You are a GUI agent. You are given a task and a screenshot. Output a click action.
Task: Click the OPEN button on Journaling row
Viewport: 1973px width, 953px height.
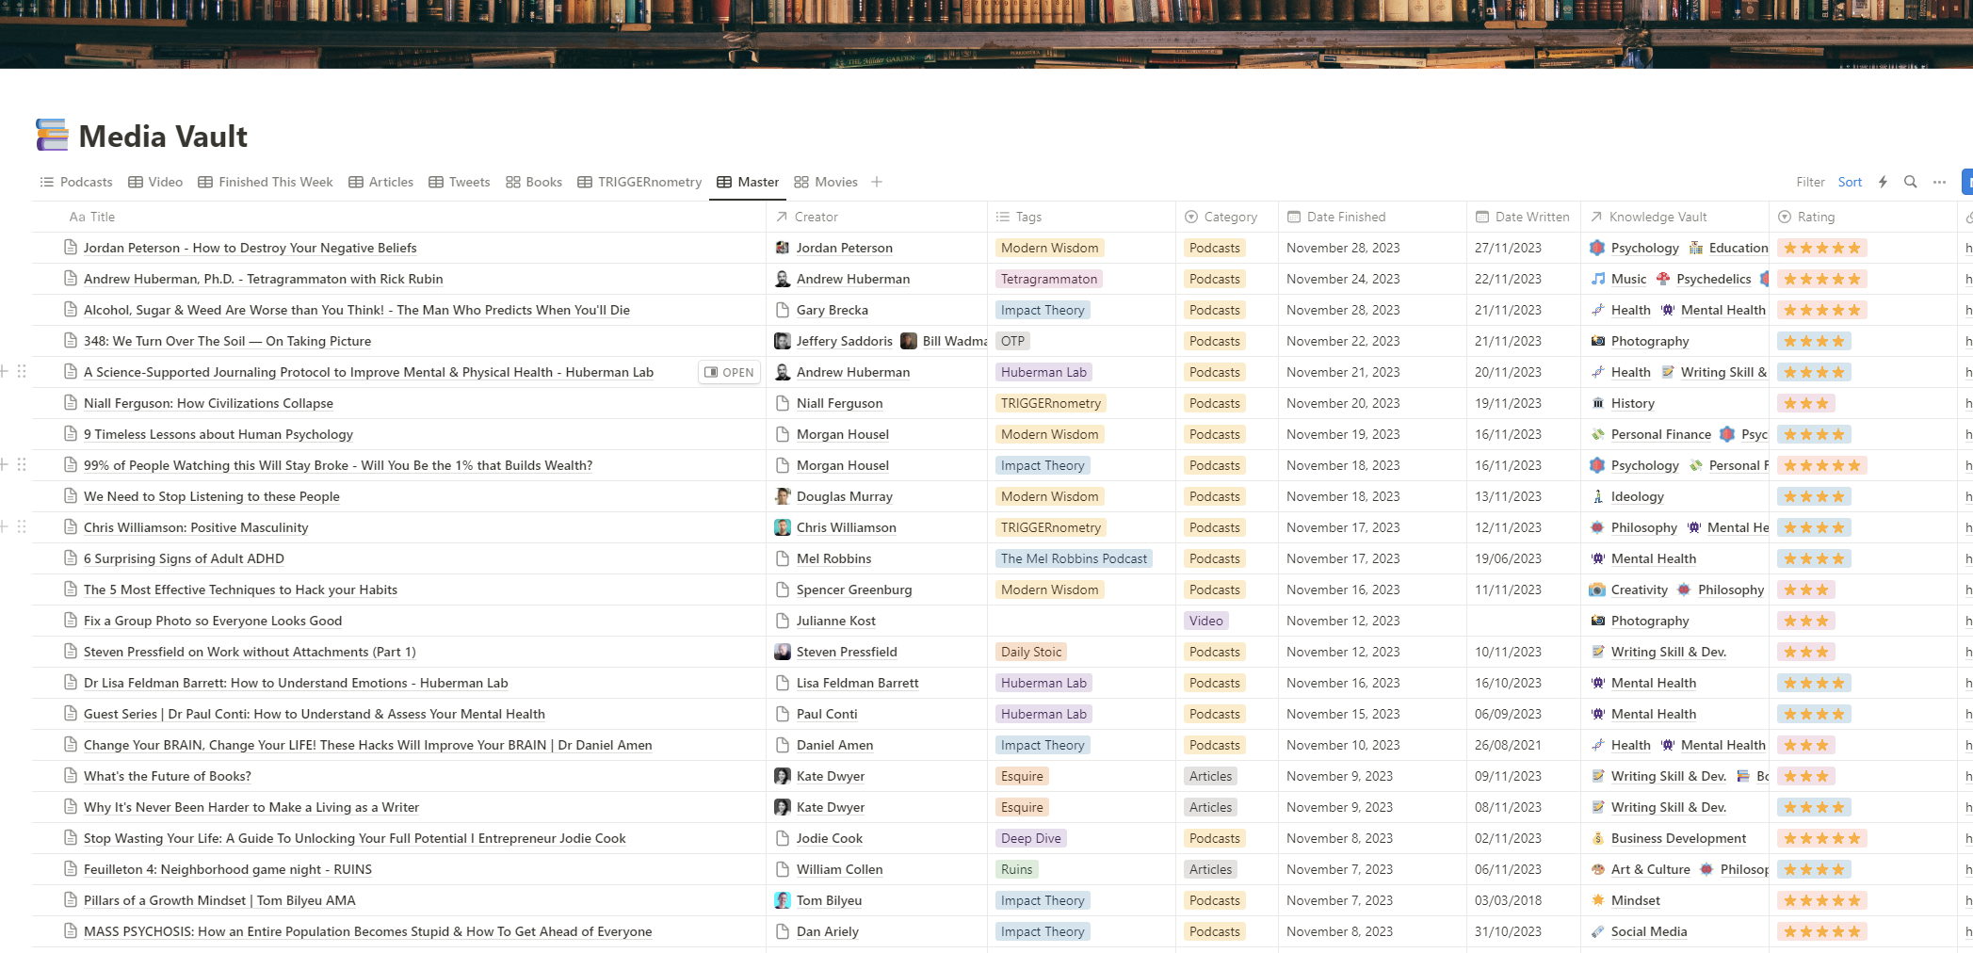tap(729, 372)
